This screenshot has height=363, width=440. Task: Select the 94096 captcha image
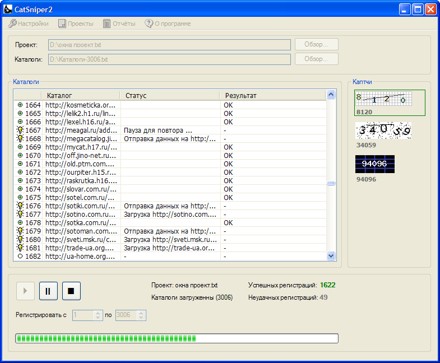click(x=375, y=164)
